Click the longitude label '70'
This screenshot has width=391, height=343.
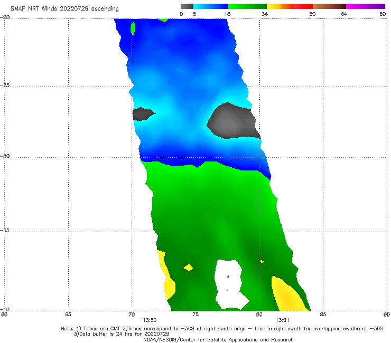[132, 315]
